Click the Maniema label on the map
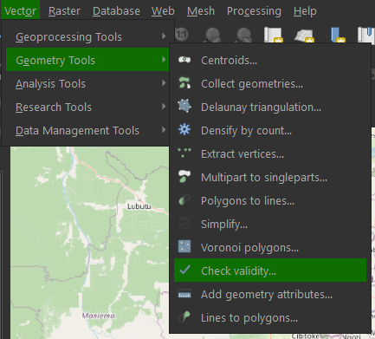The width and height of the screenshot is (375, 339). (x=99, y=316)
